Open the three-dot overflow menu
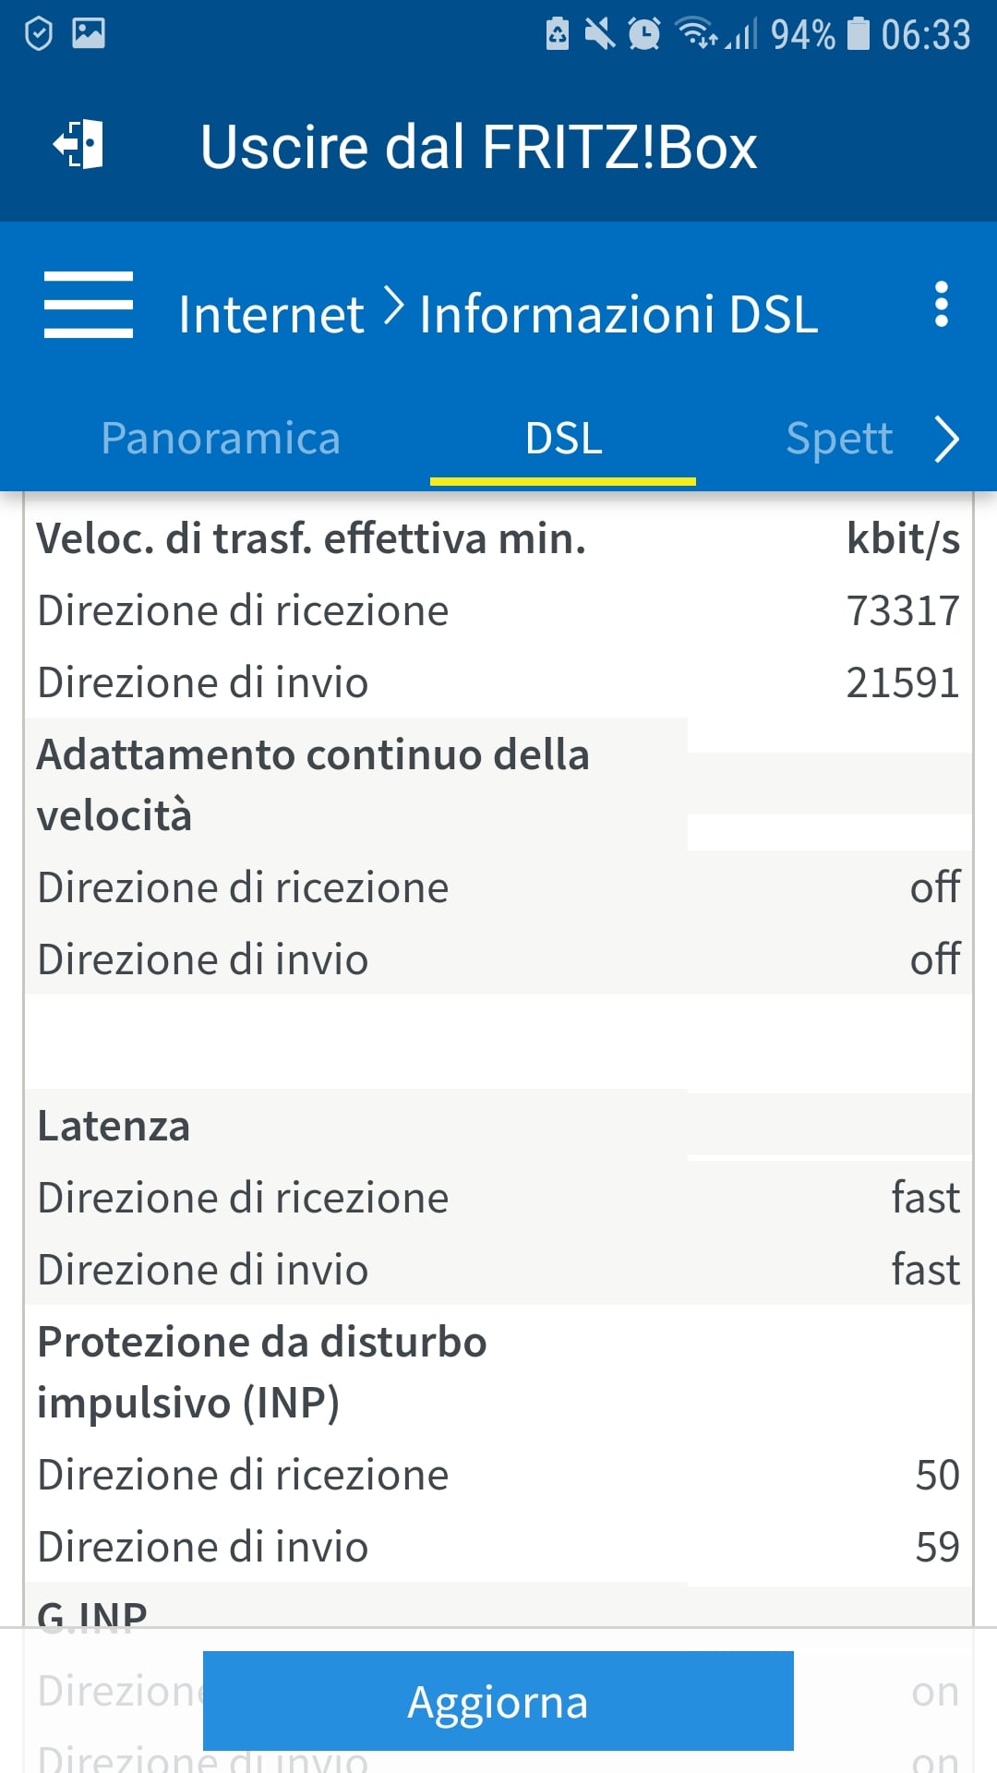This screenshot has height=1773, width=997. pyautogui.click(x=941, y=305)
